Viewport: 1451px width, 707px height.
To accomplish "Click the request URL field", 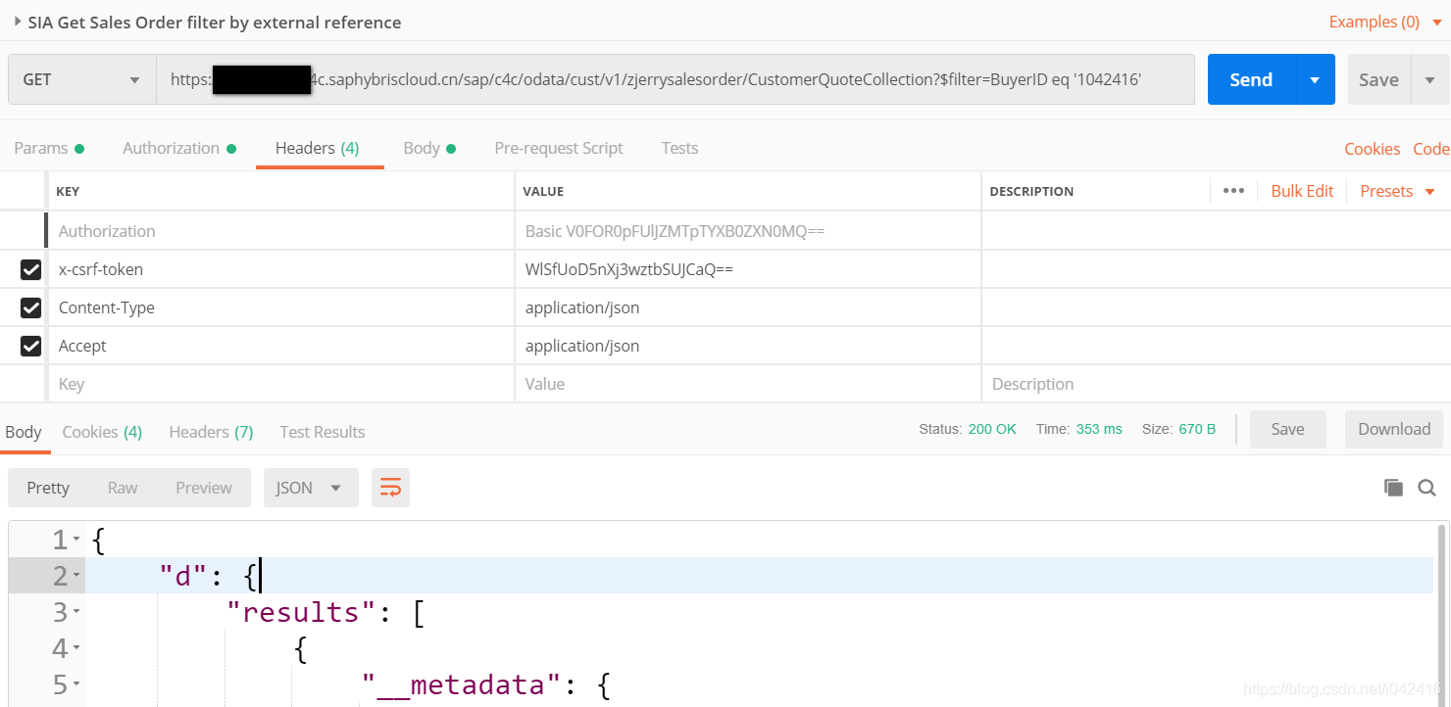I will 675,79.
